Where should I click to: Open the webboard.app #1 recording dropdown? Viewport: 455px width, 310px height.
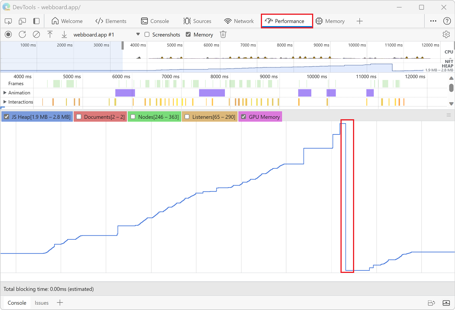tap(138, 34)
